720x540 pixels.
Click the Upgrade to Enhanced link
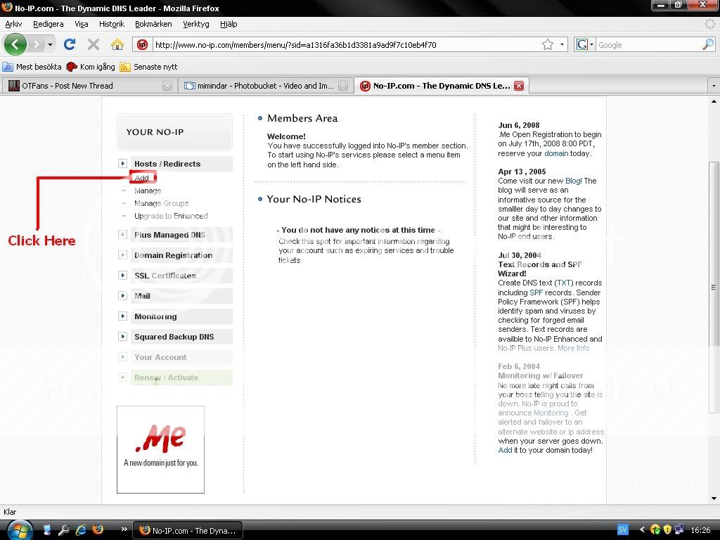pyautogui.click(x=171, y=216)
